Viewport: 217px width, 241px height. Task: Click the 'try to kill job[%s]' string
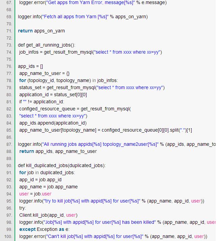click(92, 201)
